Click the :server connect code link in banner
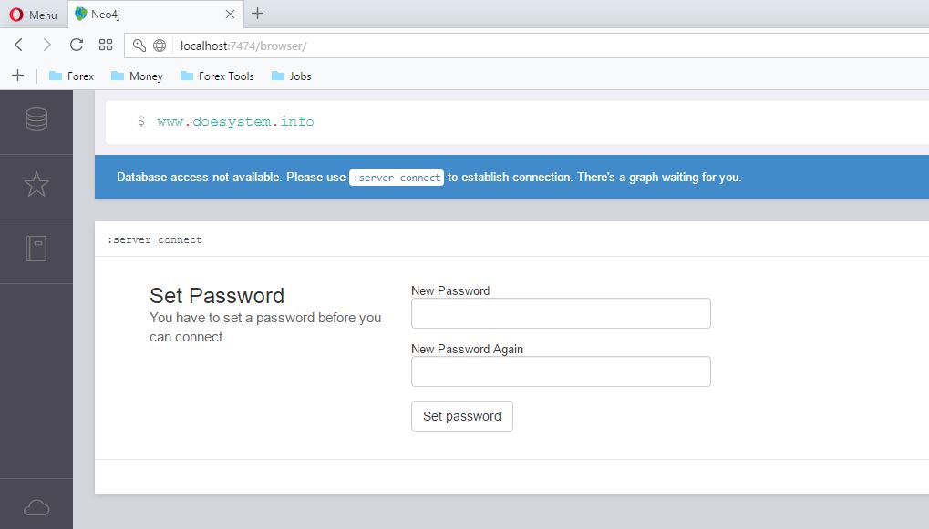This screenshot has width=929, height=529. [x=397, y=178]
